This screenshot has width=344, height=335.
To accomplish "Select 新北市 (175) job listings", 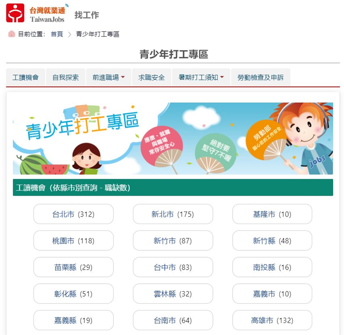I will click(173, 214).
